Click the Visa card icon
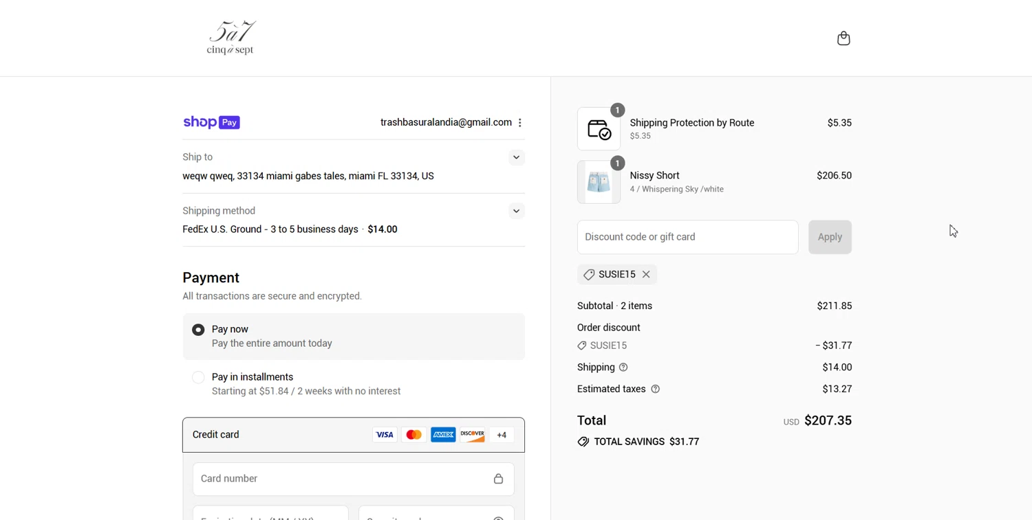 click(x=385, y=435)
